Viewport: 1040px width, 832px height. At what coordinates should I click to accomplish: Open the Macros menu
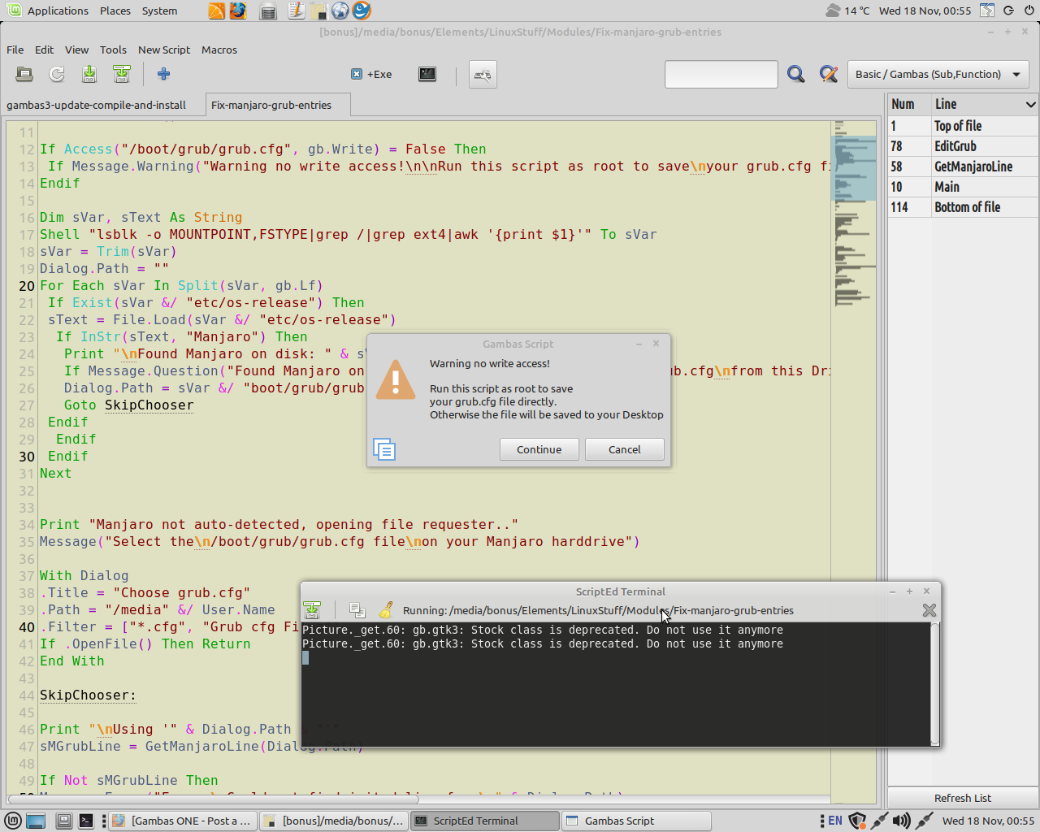point(219,50)
